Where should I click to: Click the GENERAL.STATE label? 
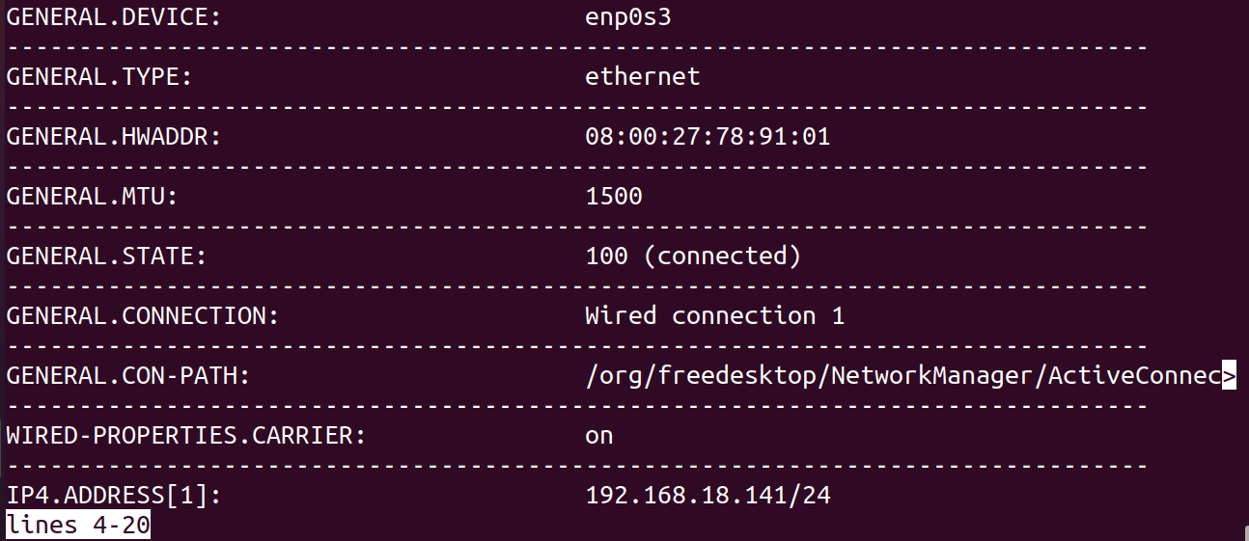tap(107, 257)
